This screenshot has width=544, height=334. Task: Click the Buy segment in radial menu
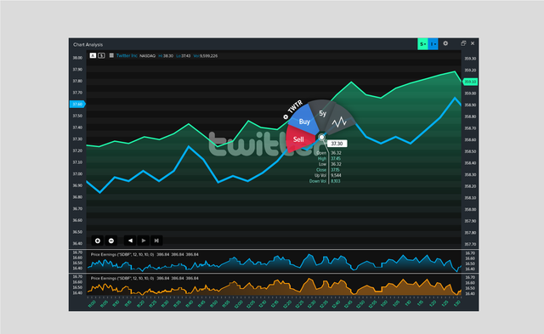pos(304,122)
